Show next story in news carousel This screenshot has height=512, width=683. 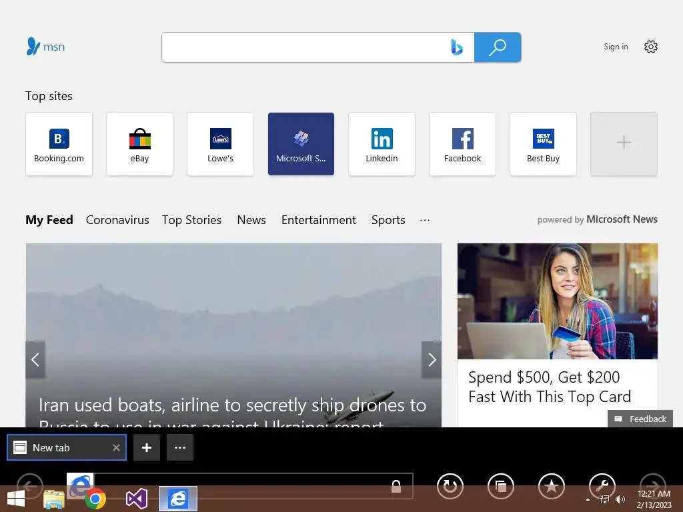[x=432, y=359]
